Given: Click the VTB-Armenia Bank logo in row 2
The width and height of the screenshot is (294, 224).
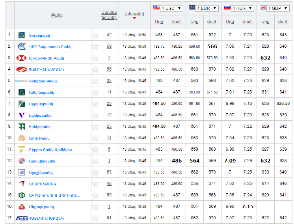Looking at the screenshot, I should coord(22,47).
